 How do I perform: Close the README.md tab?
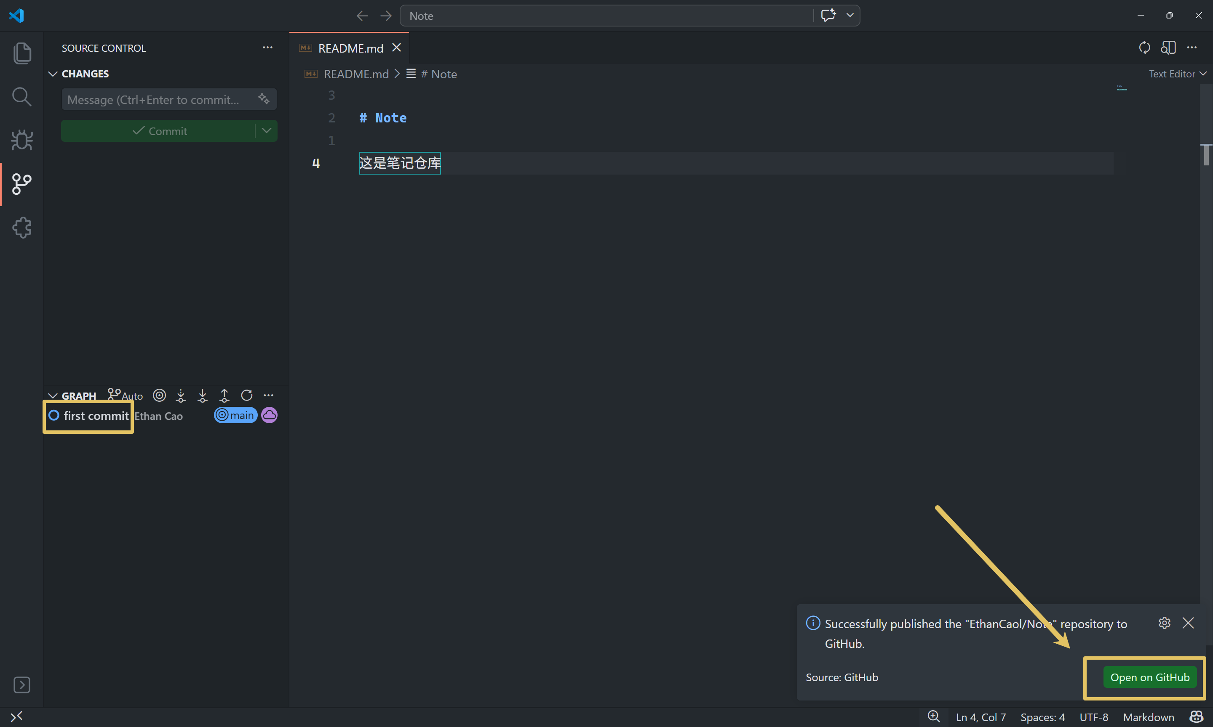(397, 48)
